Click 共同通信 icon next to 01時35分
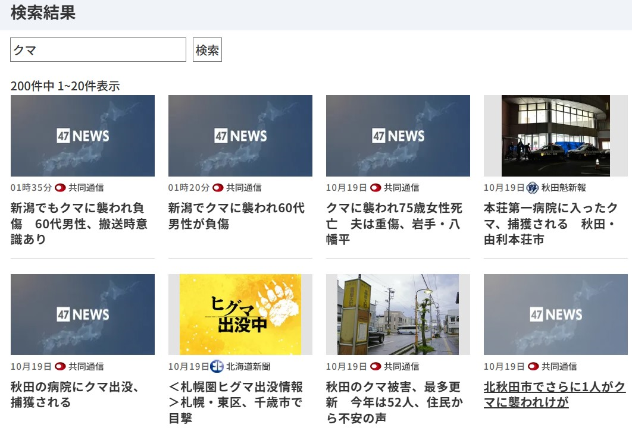632x431 pixels. pos(60,188)
